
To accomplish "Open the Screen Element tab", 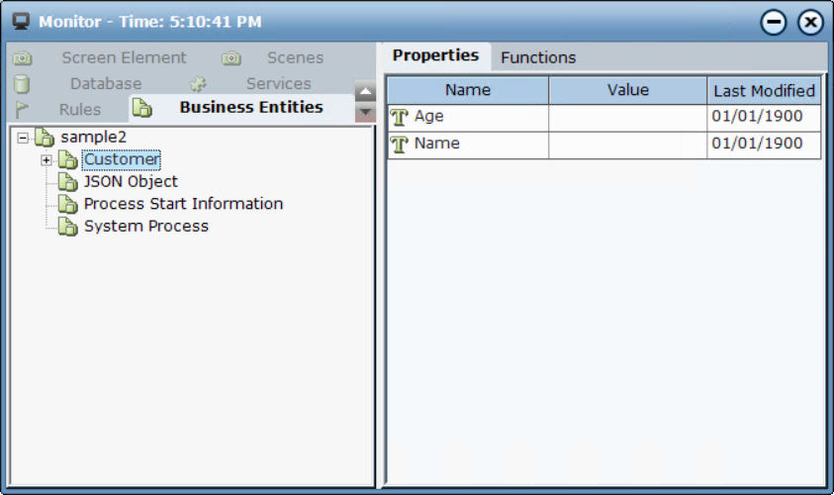I will (124, 57).
